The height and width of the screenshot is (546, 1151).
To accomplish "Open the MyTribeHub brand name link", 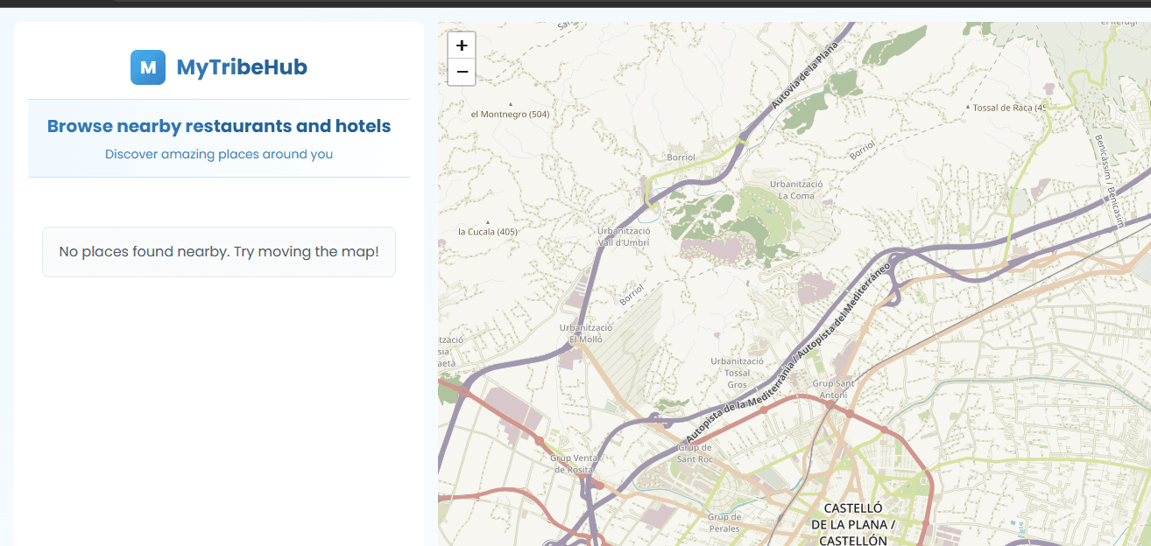I will tap(242, 67).
